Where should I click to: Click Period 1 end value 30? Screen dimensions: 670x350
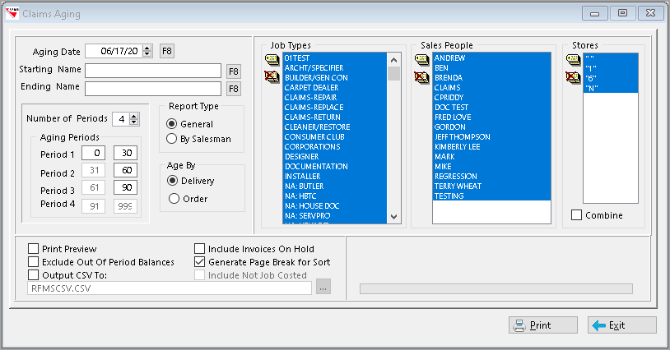126,153
